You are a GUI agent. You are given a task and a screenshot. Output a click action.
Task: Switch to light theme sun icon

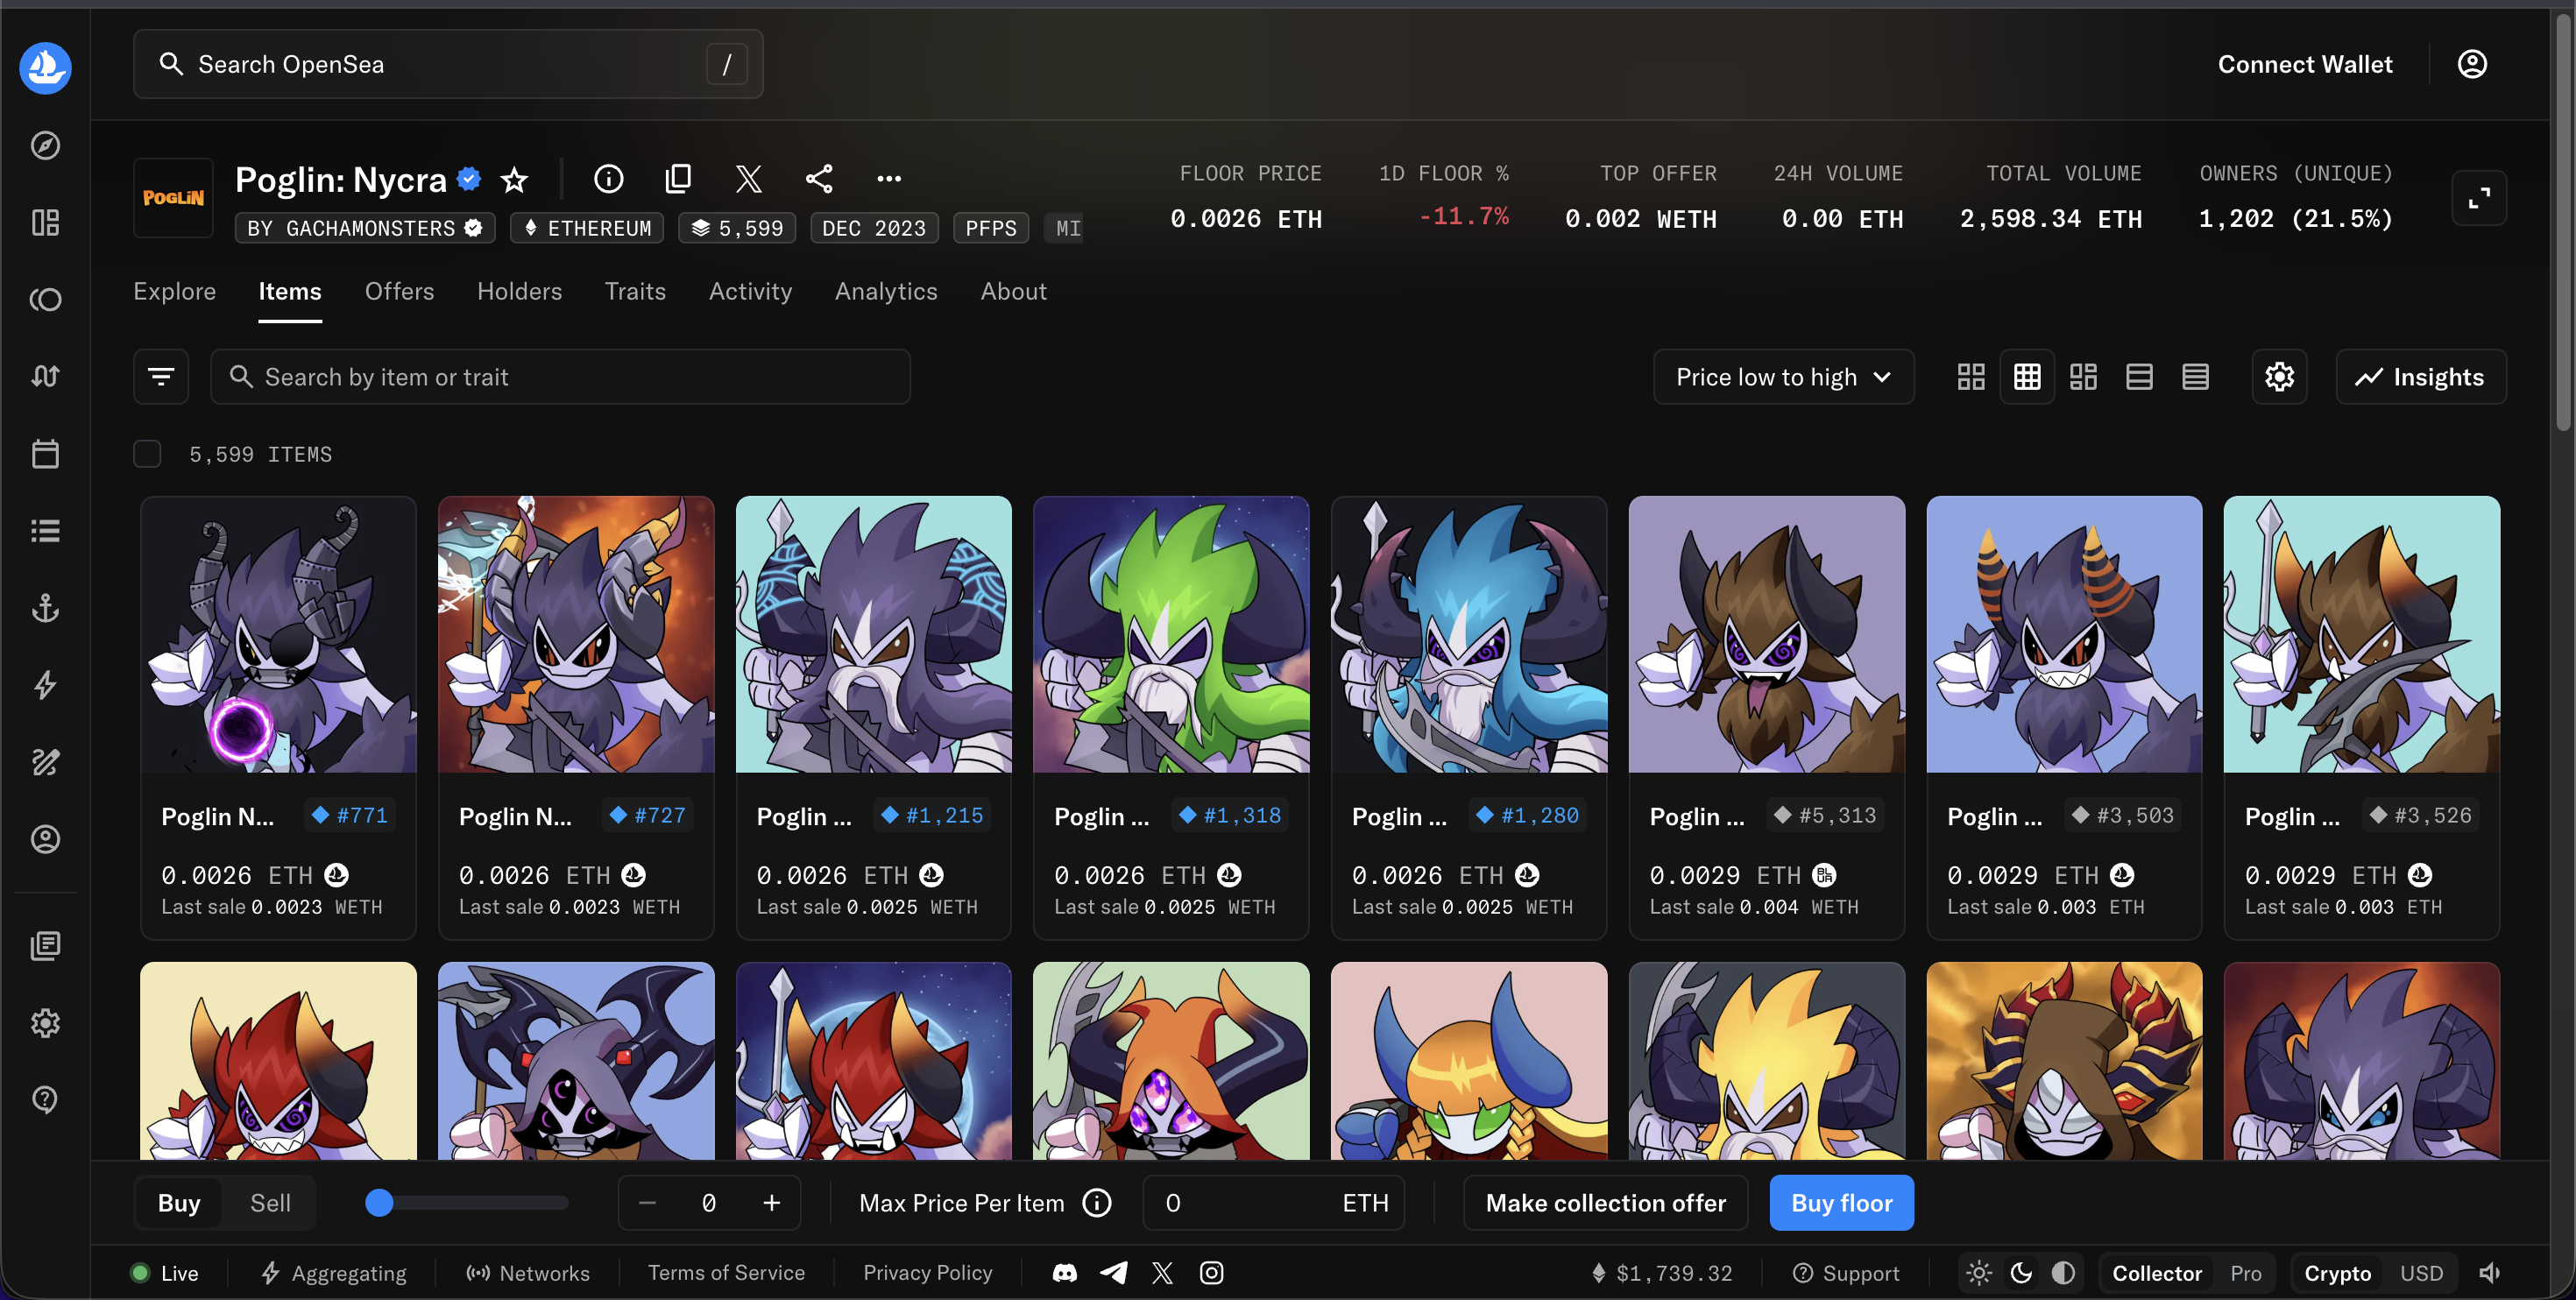[1979, 1273]
